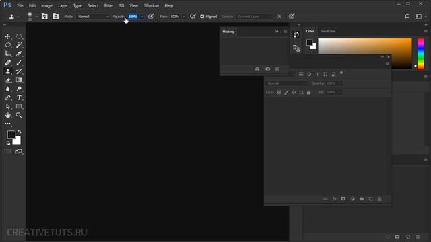Screen dimensions: 431x242
Task: Toggle ignore adjustment layers when cloning
Action: point(279,17)
